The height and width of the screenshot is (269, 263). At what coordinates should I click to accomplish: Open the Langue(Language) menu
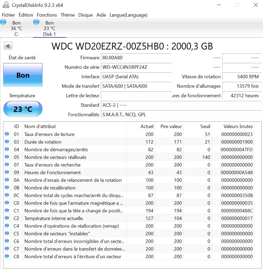coord(128,15)
